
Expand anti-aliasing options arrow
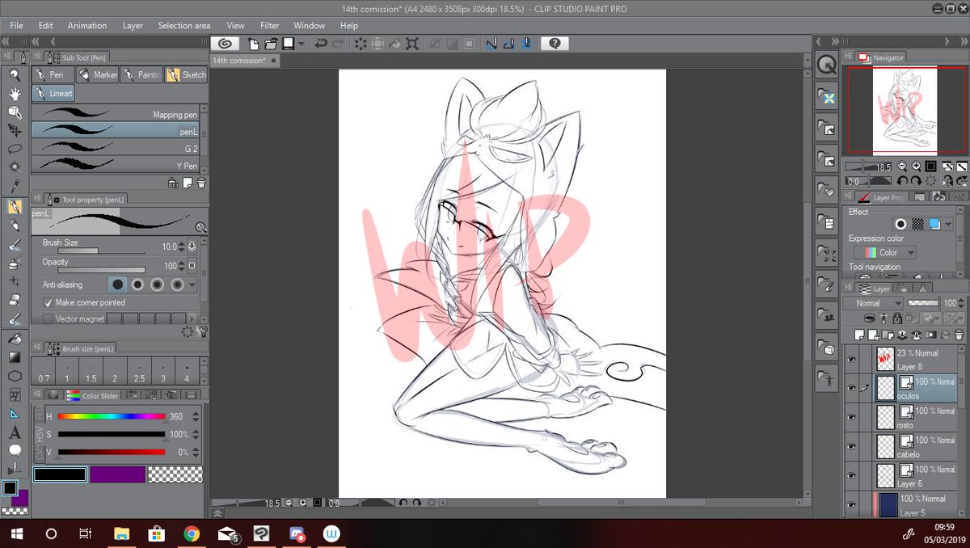[x=192, y=285]
